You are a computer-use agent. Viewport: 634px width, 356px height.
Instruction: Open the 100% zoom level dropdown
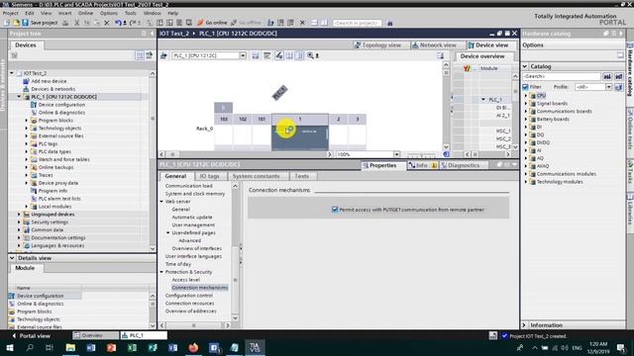coord(396,154)
